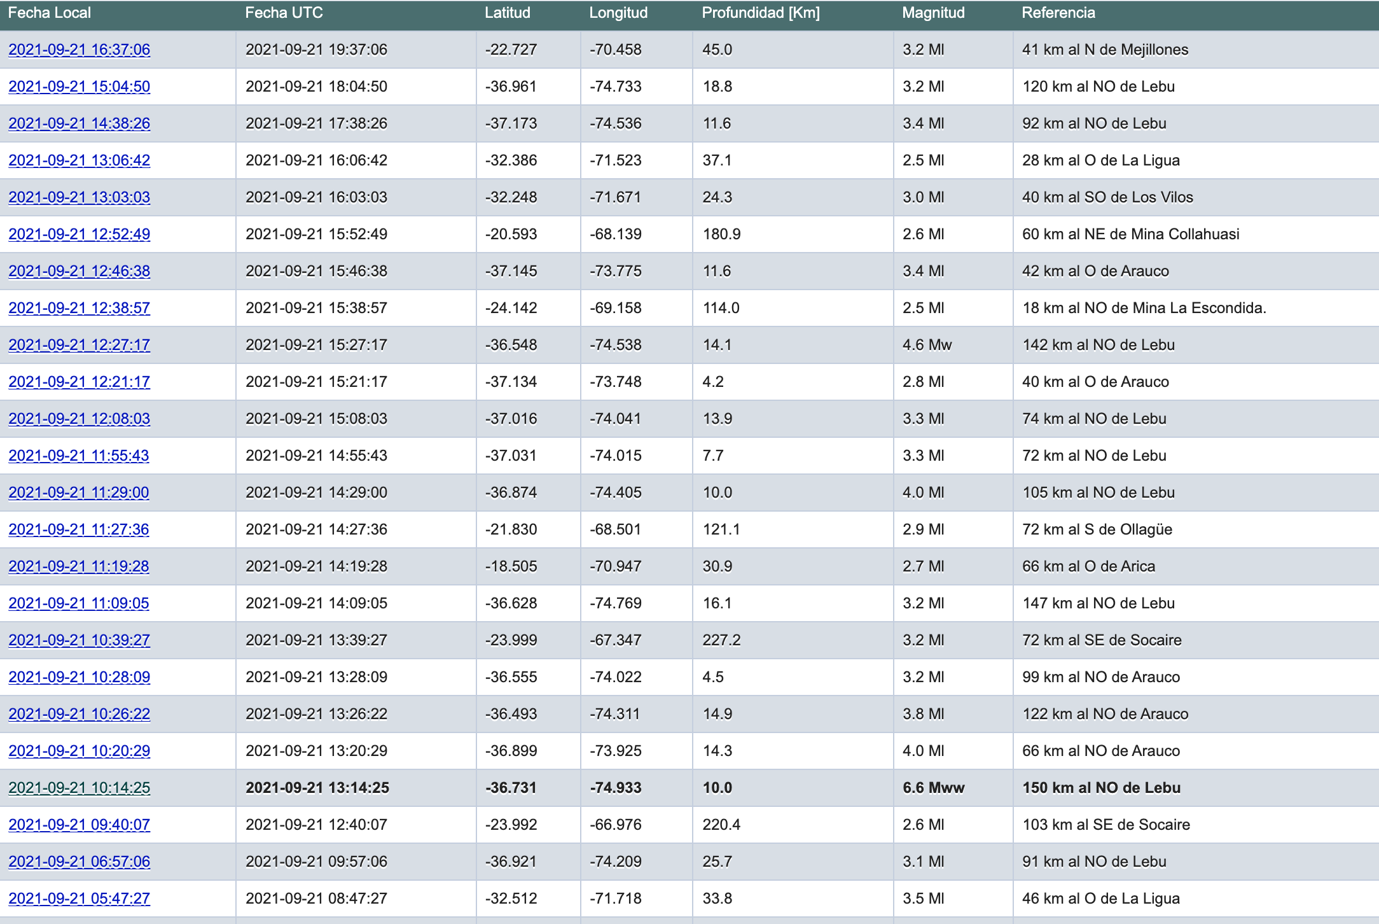Click the 11:19:28 Arica earthquake link

pyautogui.click(x=79, y=566)
